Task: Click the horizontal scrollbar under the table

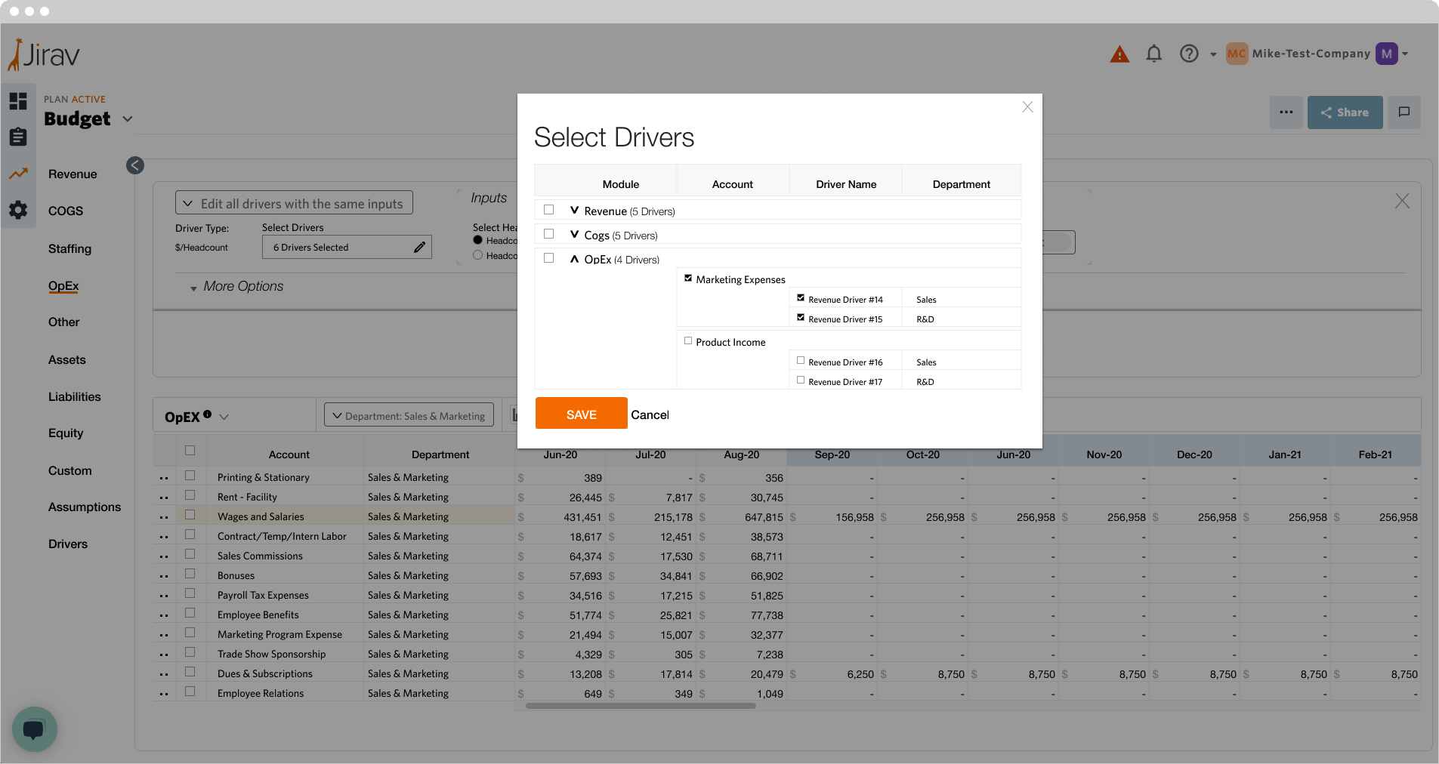Action: click(641, 706)
